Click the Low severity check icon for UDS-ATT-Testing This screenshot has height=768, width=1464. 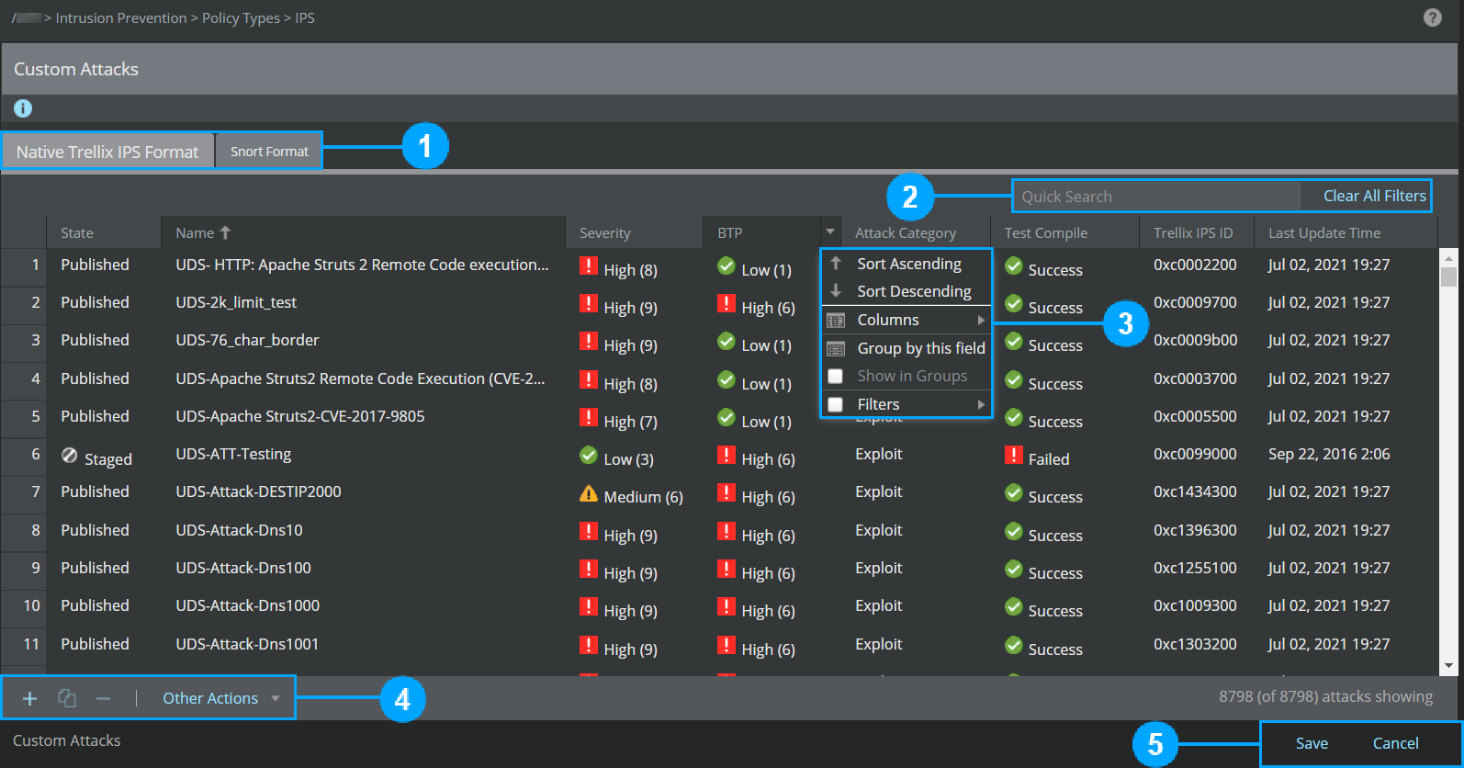pyautogui.click(x=589, y=455)
